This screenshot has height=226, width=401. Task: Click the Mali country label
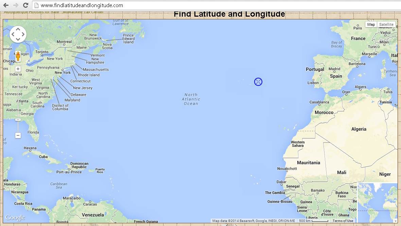tap(342, 173)
